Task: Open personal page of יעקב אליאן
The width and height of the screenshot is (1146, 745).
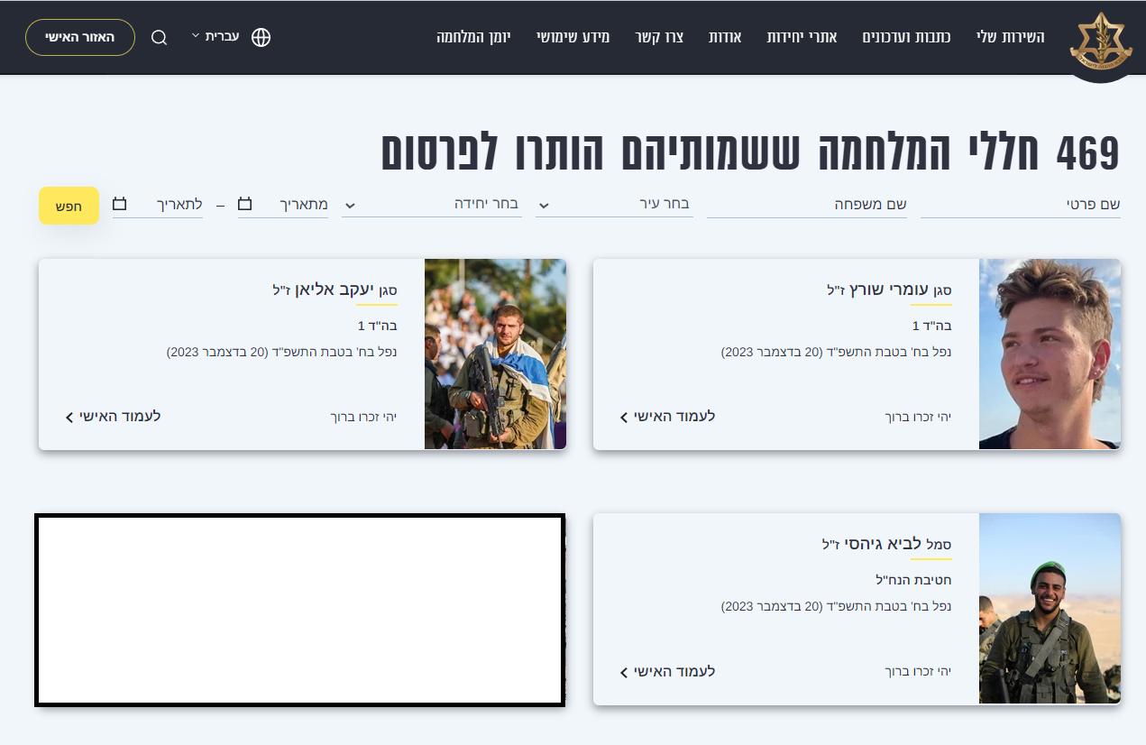Action: pyautogui.click(x=113, y=417)
